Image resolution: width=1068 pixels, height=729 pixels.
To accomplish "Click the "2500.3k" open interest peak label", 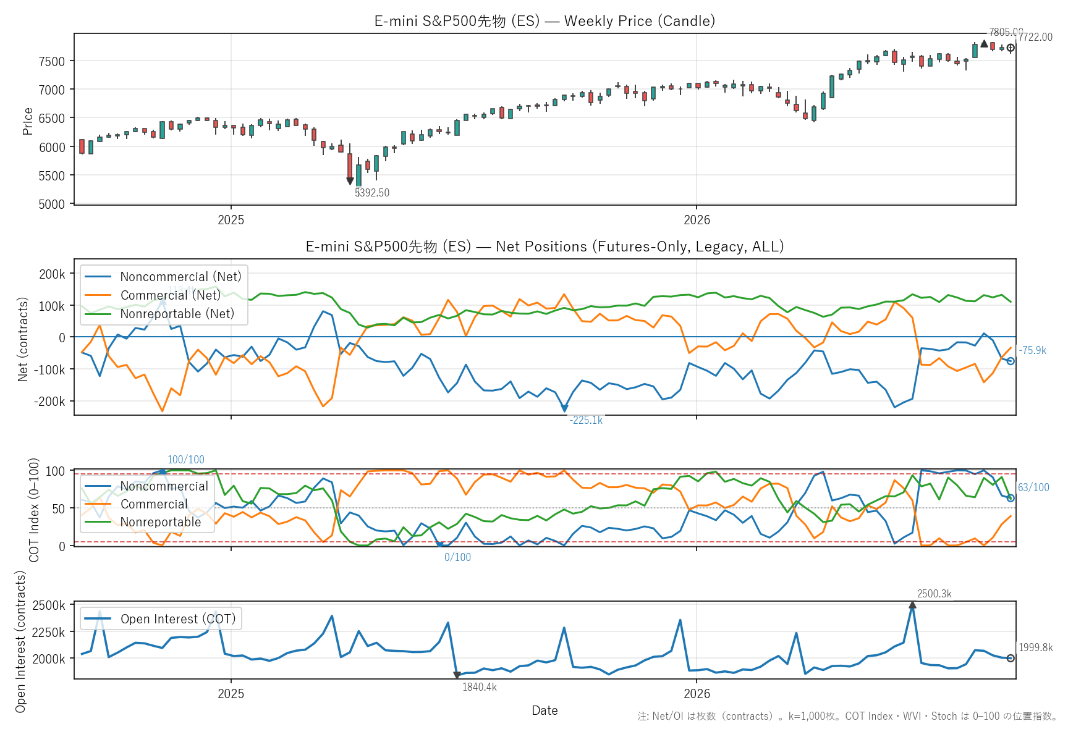I will tap(934, 594).
